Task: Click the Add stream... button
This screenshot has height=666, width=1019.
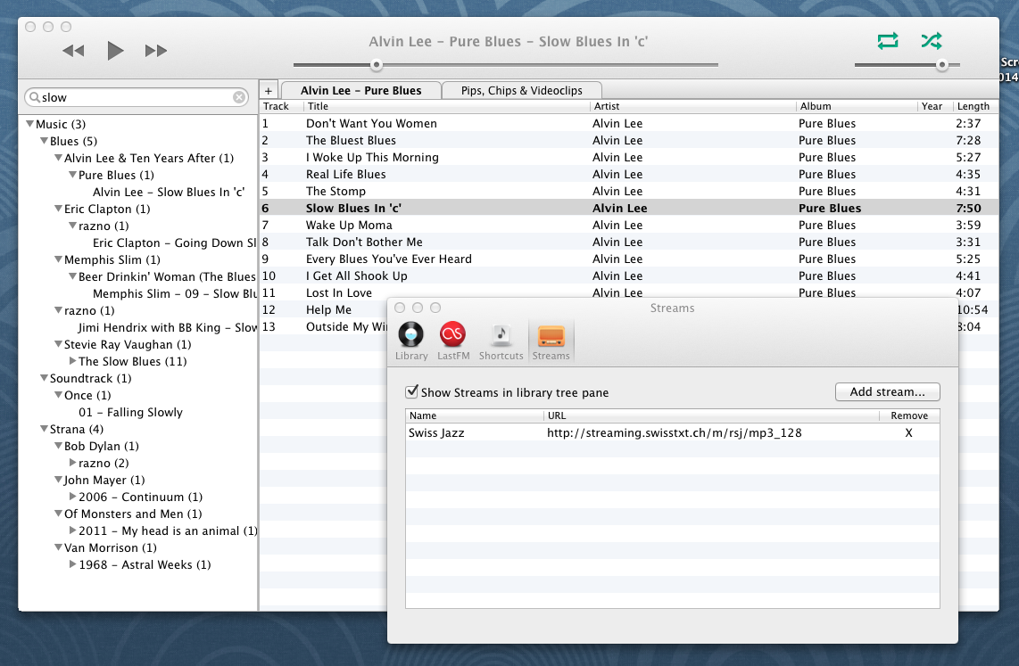Action: [887, 391]
